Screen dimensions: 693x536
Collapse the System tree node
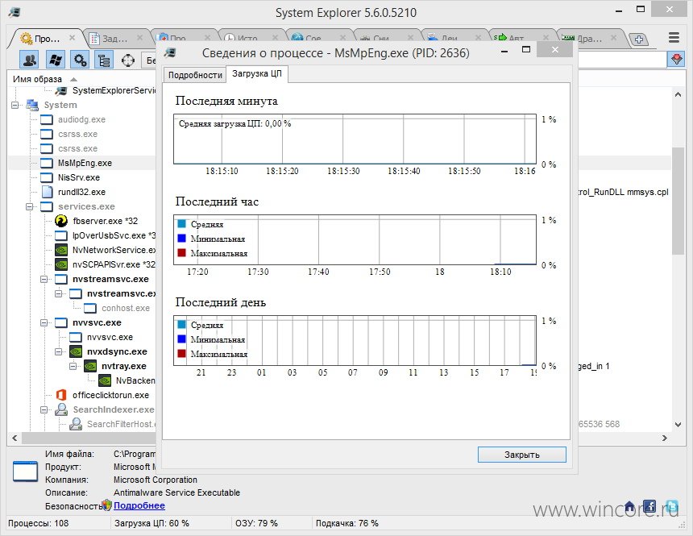(x=15, y=106)
